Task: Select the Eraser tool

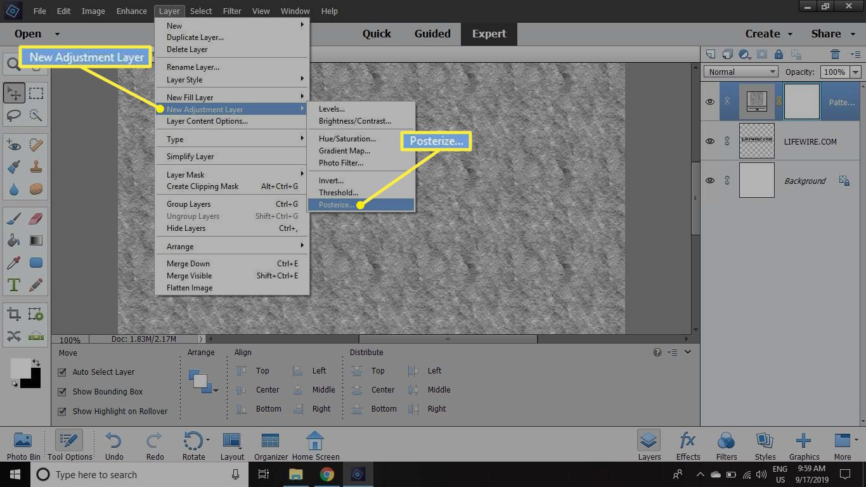Action: point(36,219)
